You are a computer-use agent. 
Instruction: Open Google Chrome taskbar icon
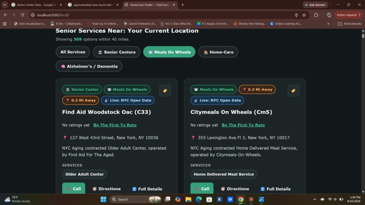[x=240, y=200]
